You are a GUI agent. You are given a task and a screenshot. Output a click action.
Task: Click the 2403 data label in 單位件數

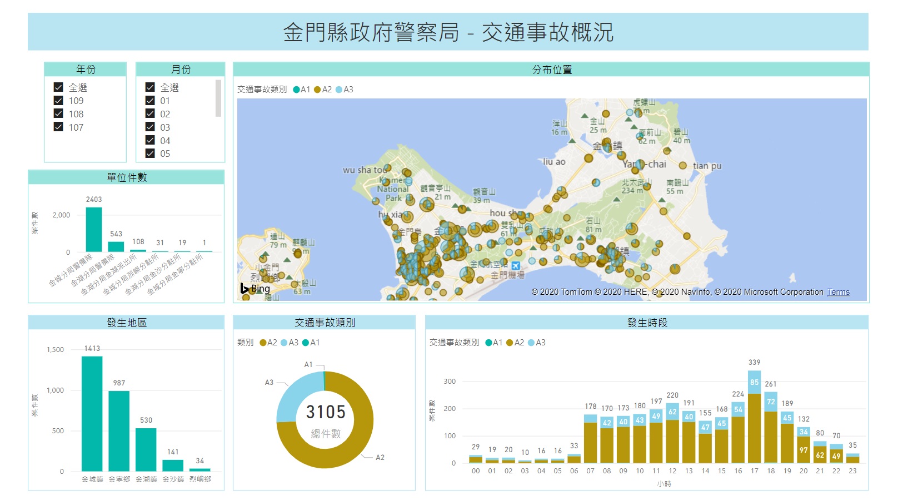[94, 199]
